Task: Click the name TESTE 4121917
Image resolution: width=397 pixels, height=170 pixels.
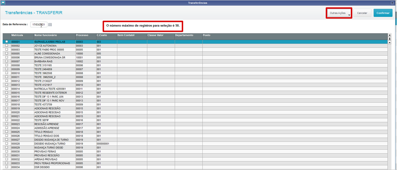Action: point(43,85)
